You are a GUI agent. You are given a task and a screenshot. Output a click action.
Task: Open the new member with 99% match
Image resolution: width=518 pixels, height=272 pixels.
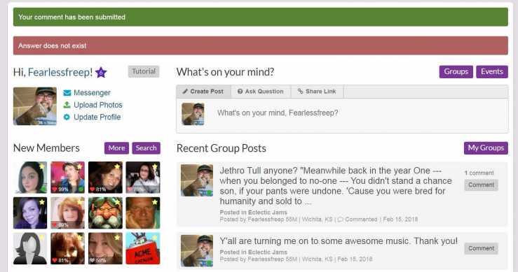point(68,178)
